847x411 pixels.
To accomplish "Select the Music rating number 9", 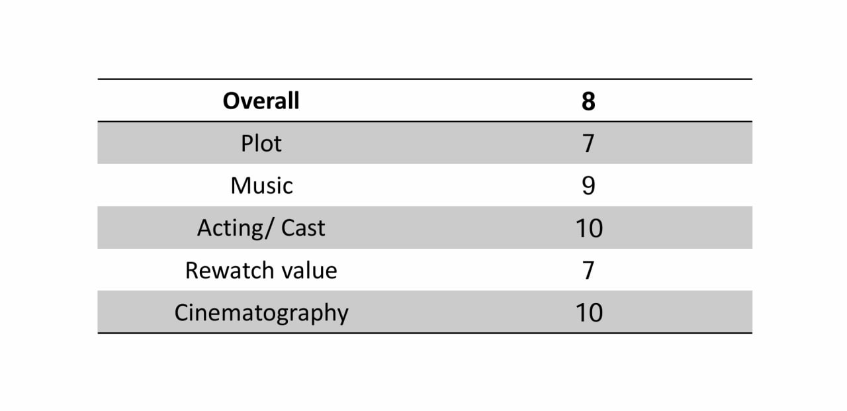I will coord(588,186).
